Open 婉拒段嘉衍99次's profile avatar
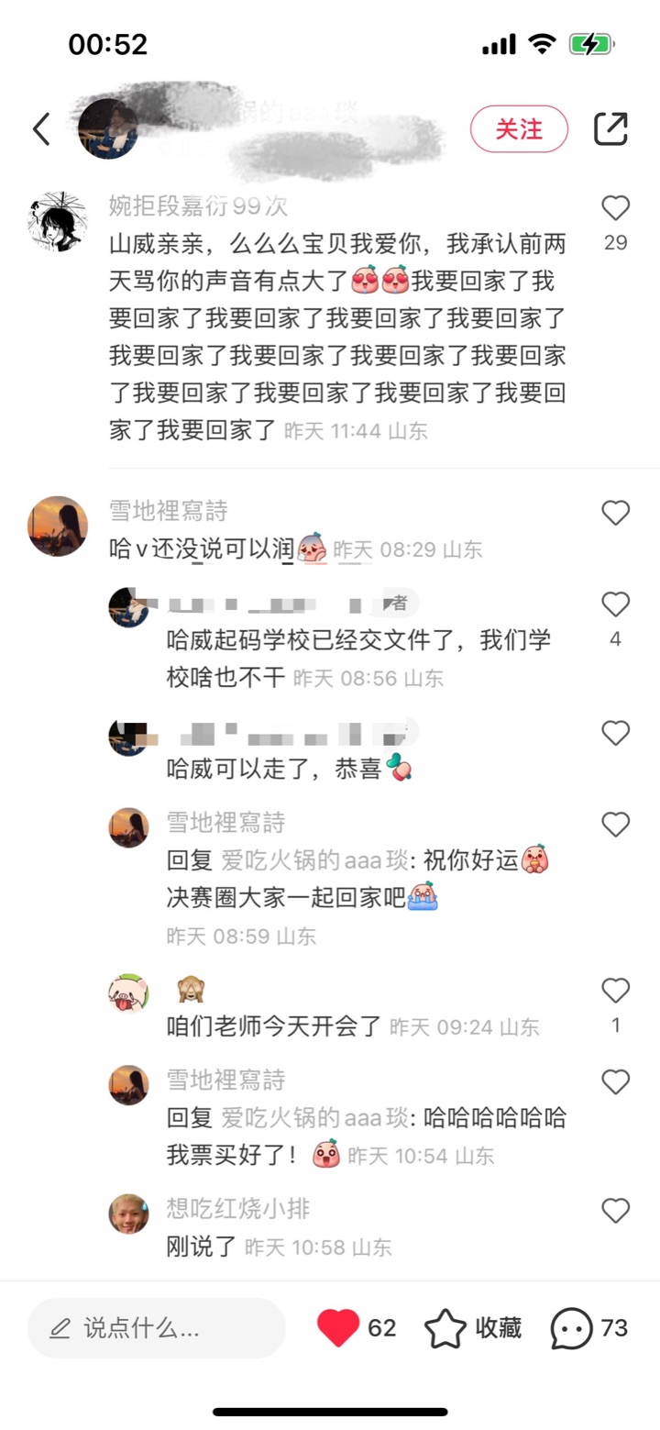Viewport: 660px width, 1430px height. (x=58, y=221)
